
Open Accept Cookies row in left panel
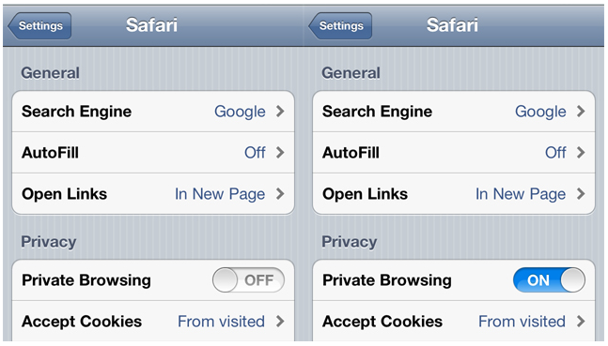(x=153, y=322)
